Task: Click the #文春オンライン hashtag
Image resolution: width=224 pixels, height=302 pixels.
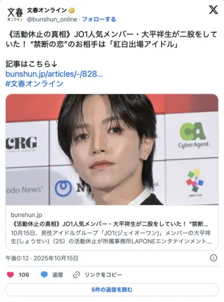Action: pyautogui.click(x=34, y=83)
